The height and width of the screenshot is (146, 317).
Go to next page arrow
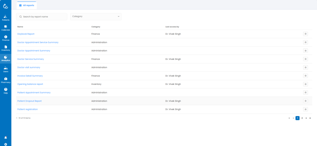pyautogui.click(x=306, y=118)
